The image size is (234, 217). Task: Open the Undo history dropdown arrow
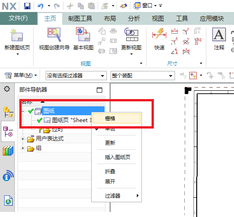(x=49, y=6)
